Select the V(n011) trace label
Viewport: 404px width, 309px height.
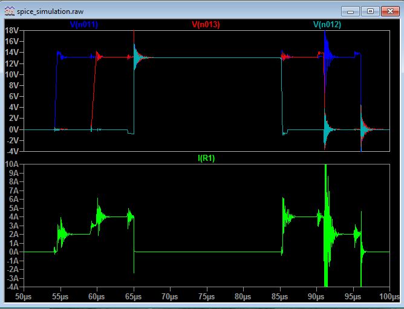tap(84, 24)
